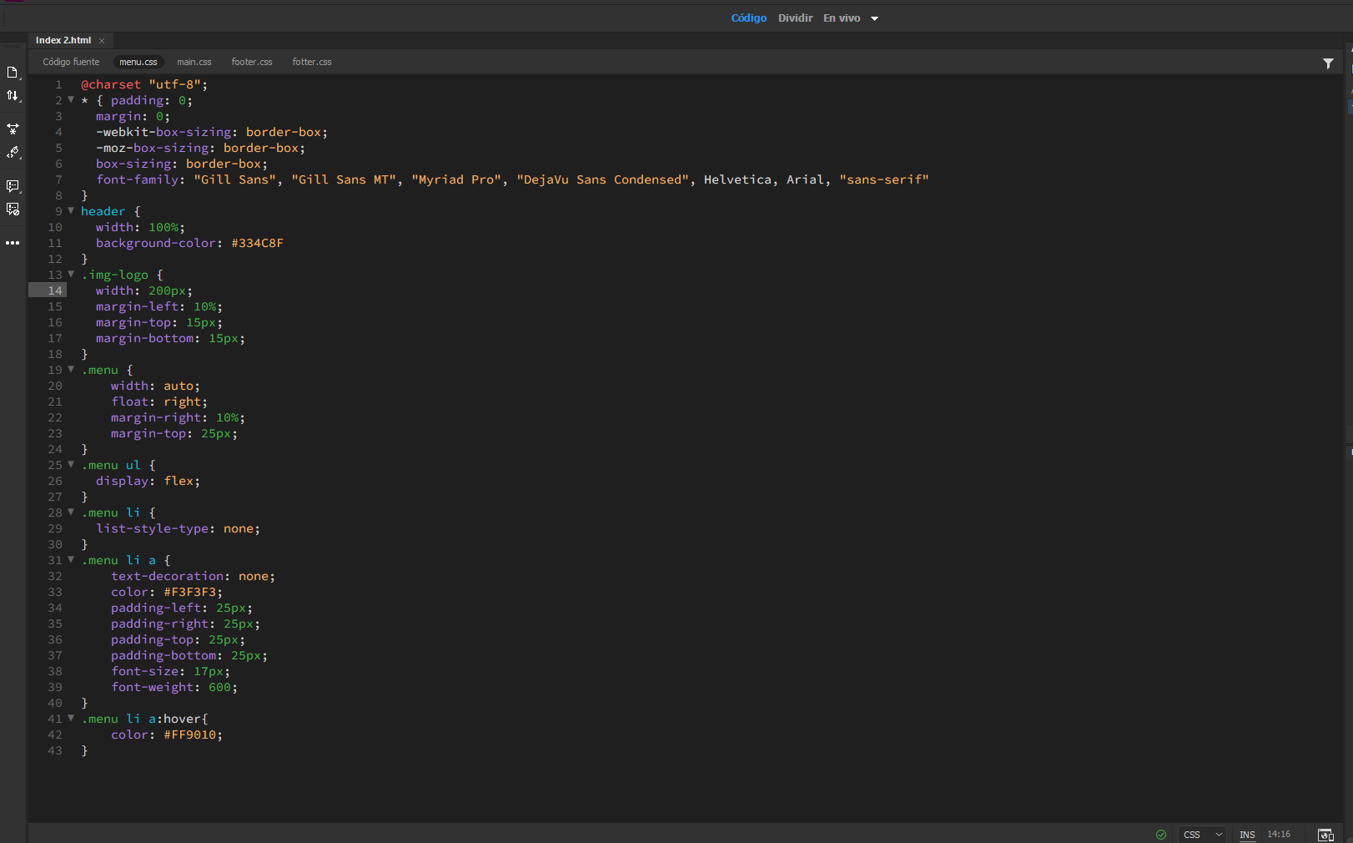Click the browser preview icon in status bar
The image size is (1353, 843).
[x=1325, y=835]
